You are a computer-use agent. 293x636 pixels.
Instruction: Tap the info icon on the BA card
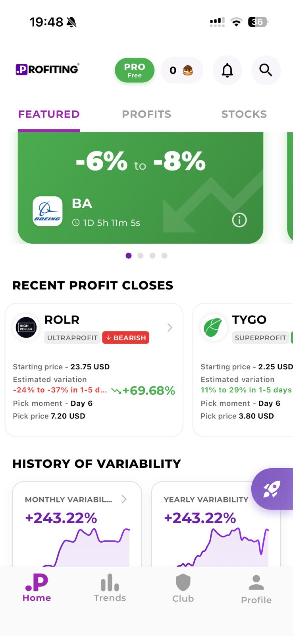239,220
